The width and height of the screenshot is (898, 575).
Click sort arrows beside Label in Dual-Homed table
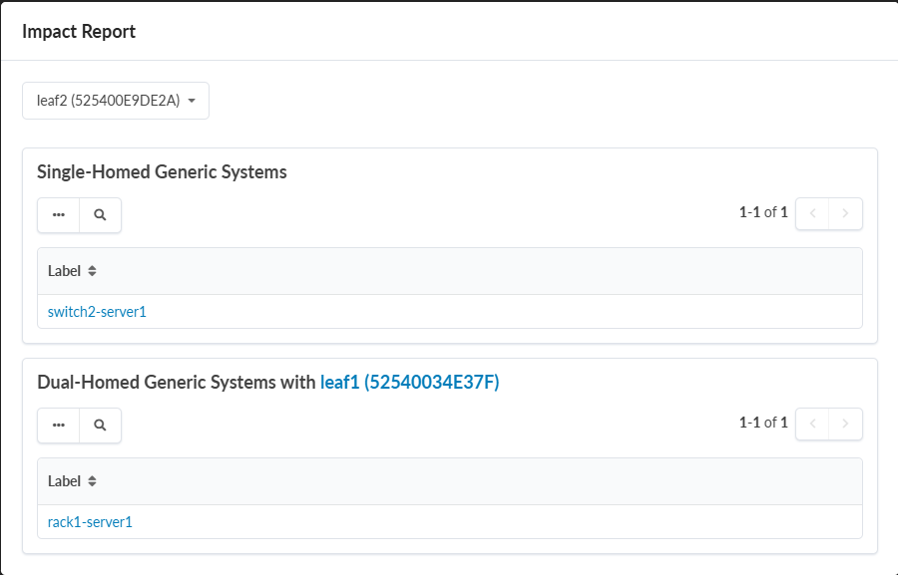[92, 481]
